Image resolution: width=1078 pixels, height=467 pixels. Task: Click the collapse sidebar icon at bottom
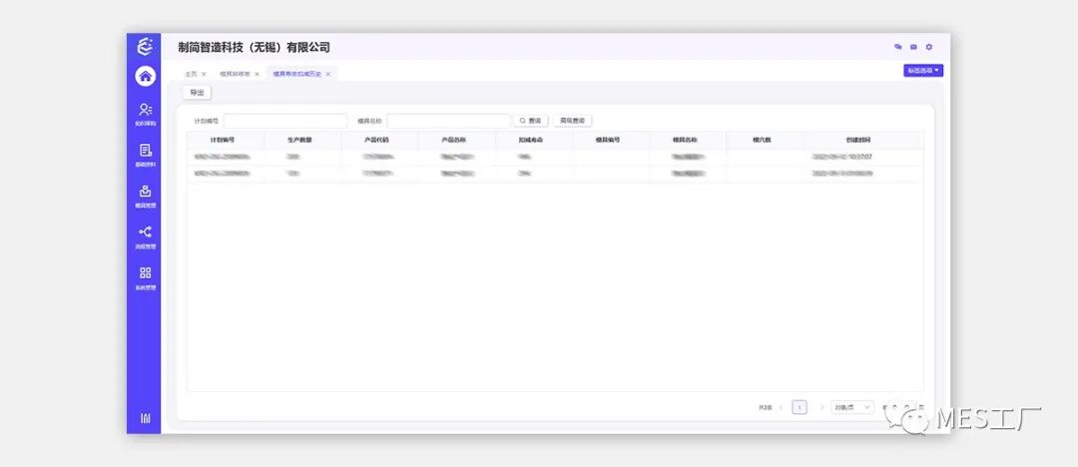[x=145, y=418]
